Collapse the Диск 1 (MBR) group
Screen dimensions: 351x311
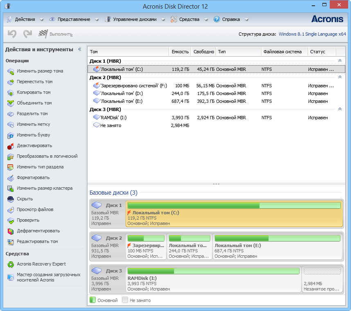(x=340, y=61)
